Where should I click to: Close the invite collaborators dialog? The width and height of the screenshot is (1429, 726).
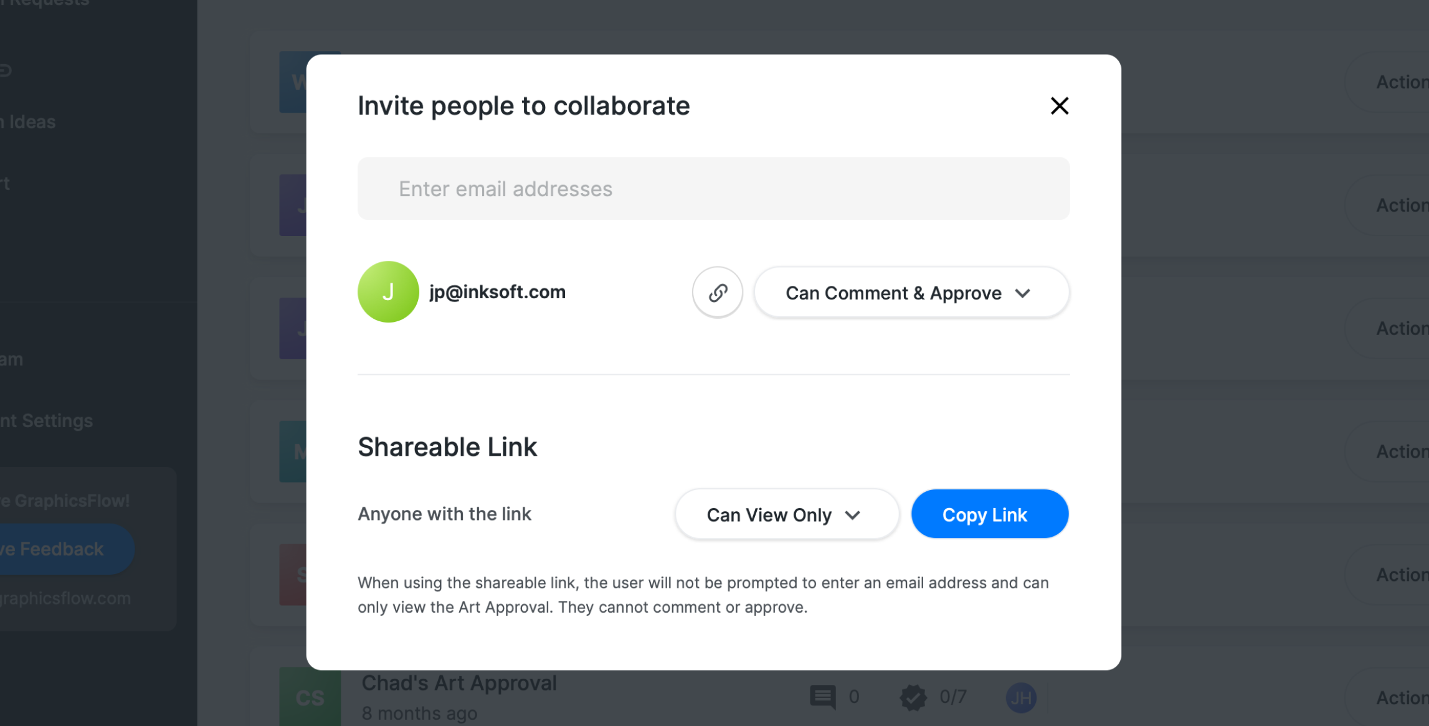pos(1059,106)
